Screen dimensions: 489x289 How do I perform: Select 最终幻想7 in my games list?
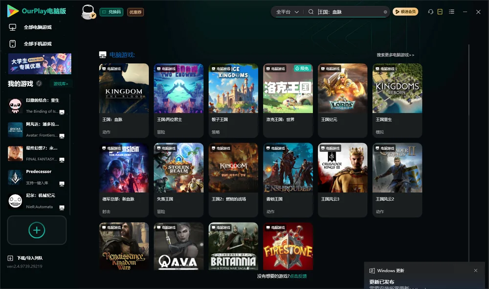37,153
